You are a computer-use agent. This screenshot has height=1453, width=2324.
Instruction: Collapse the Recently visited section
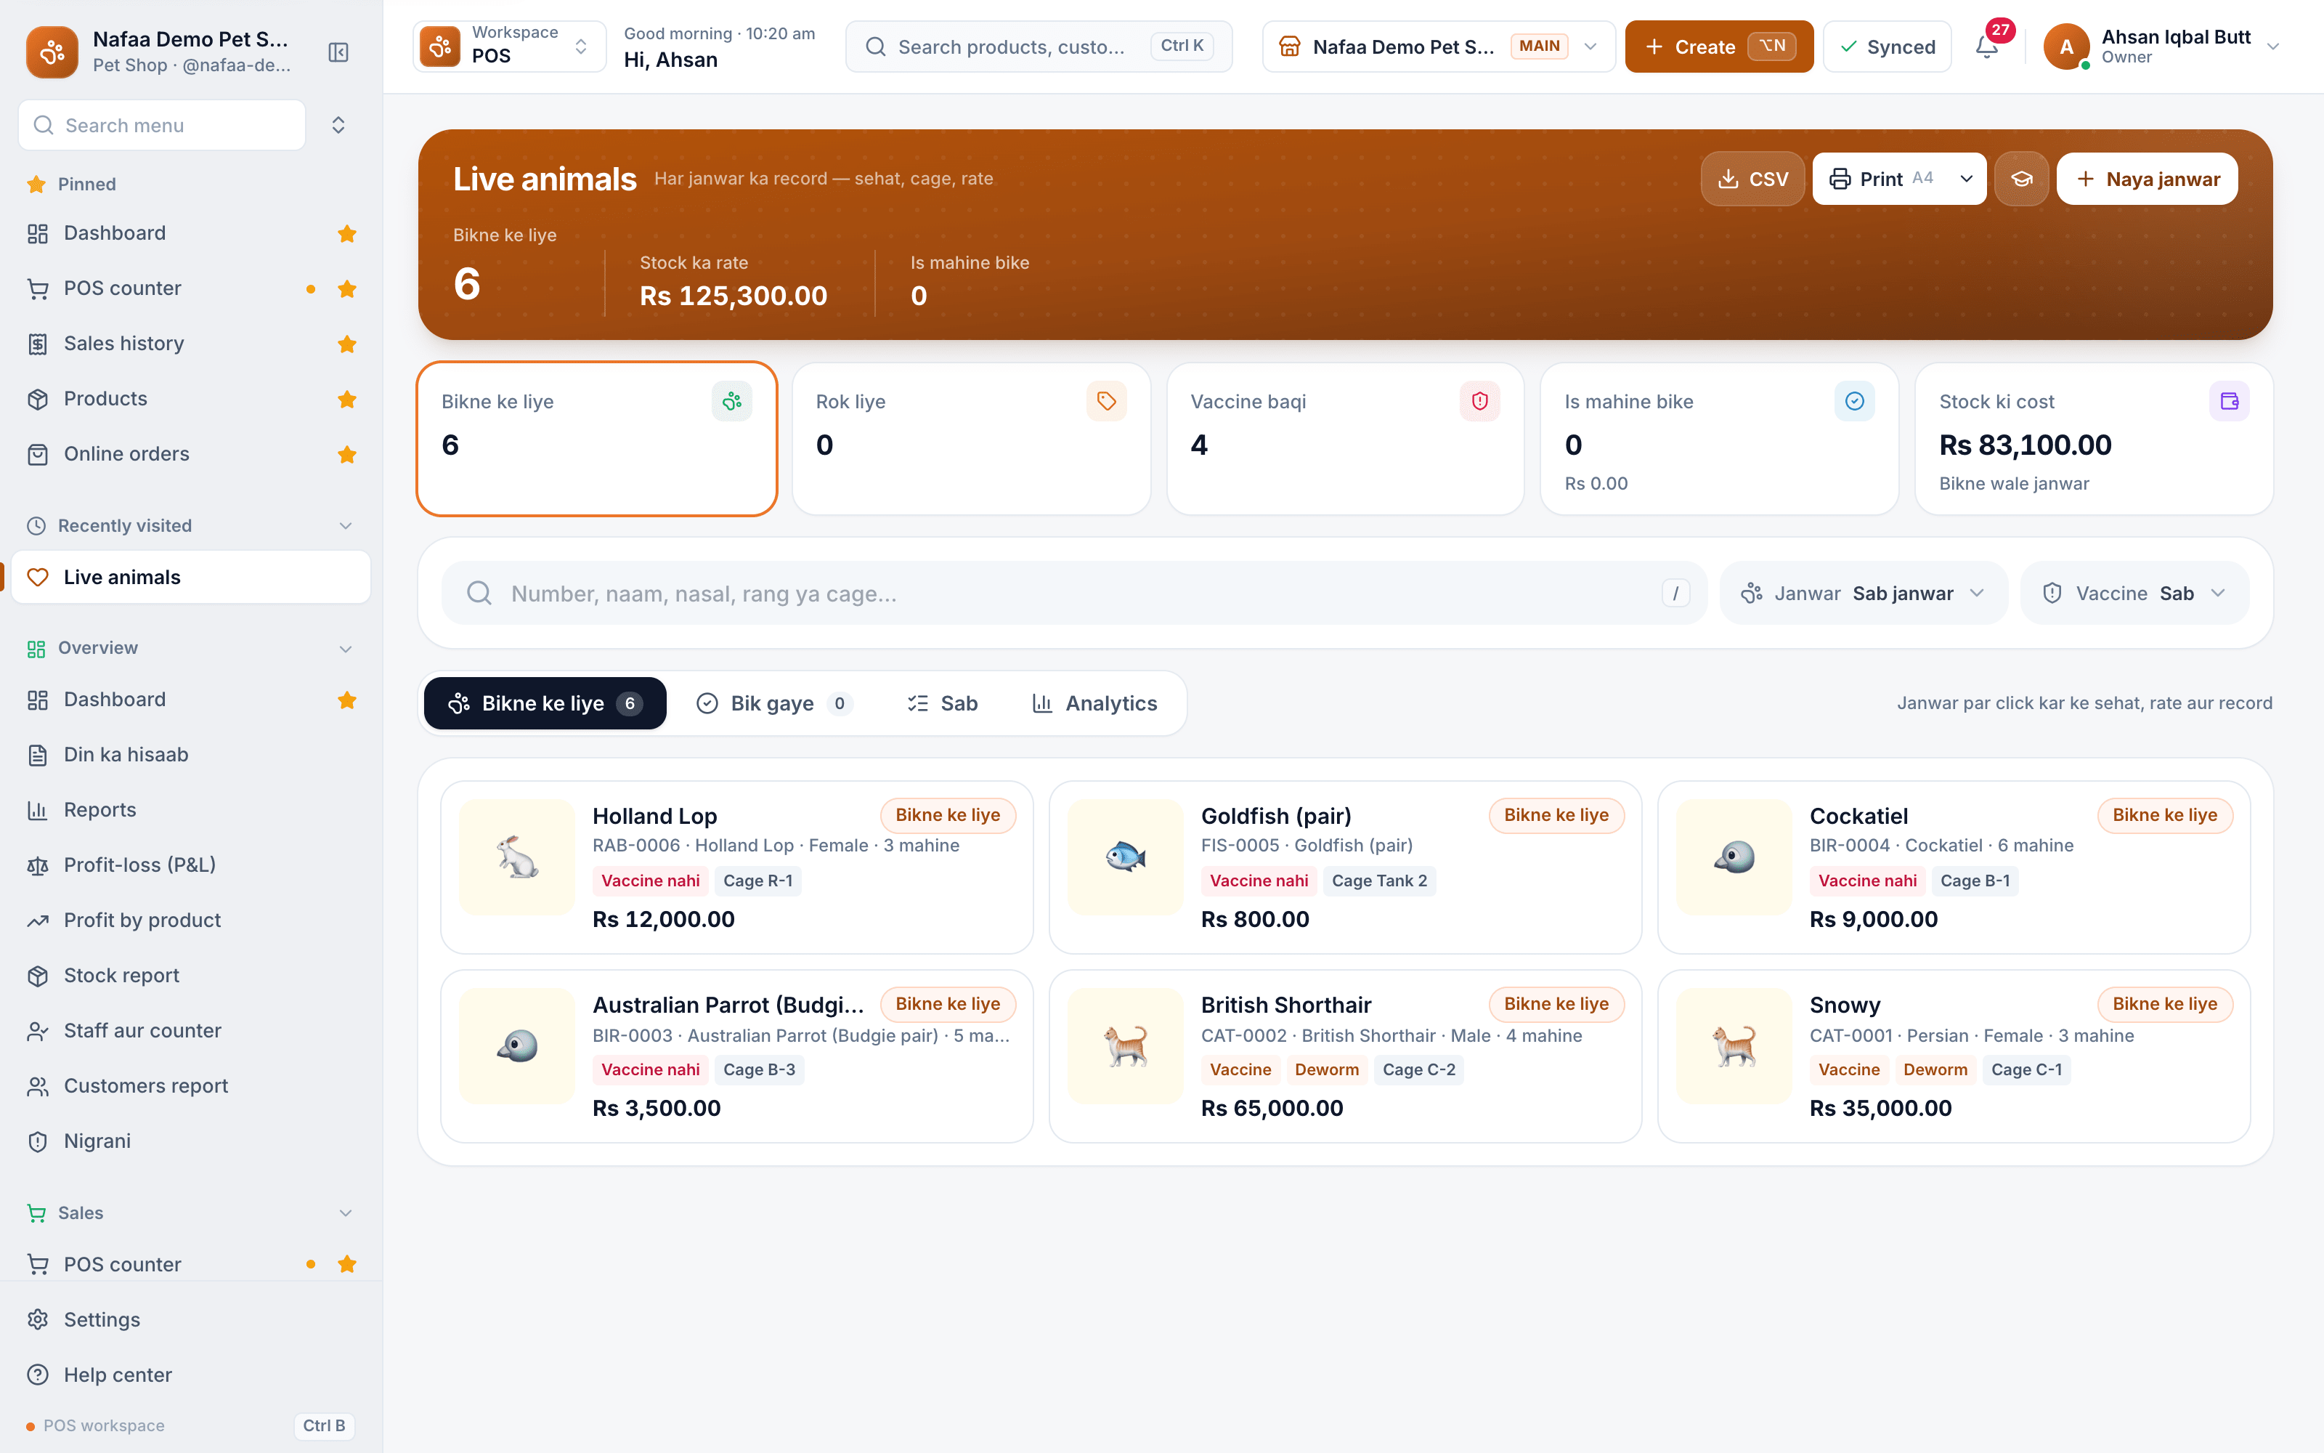coord(346,526)
